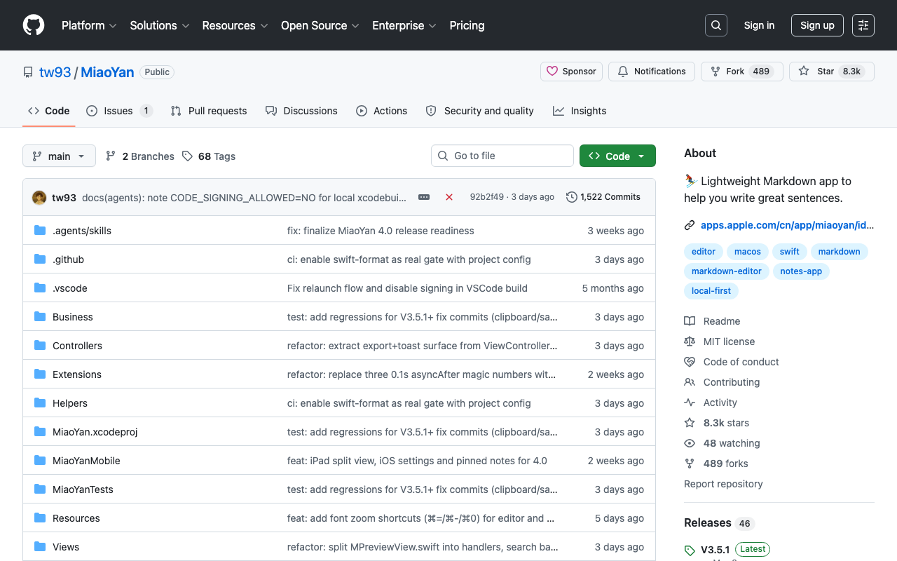Open the Actions tab
The height and width of the screenshot is (561, 897).
(381, 111)
